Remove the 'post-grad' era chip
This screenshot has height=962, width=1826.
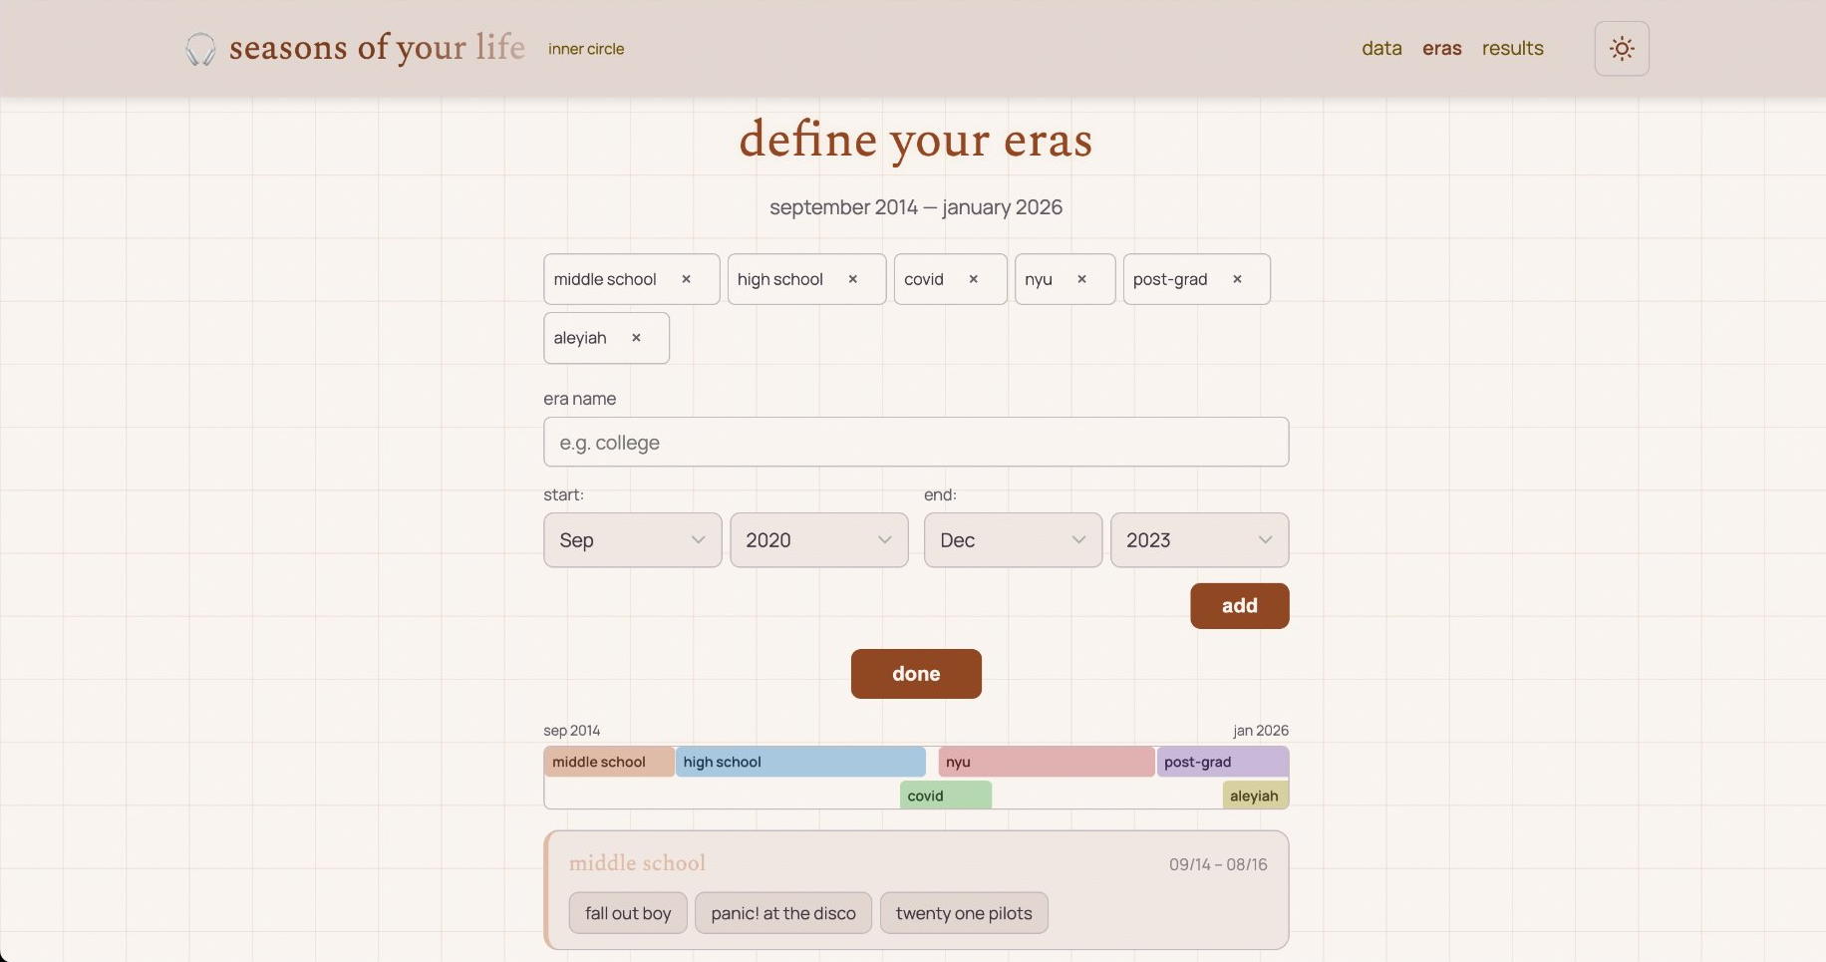coord(1237,279)
